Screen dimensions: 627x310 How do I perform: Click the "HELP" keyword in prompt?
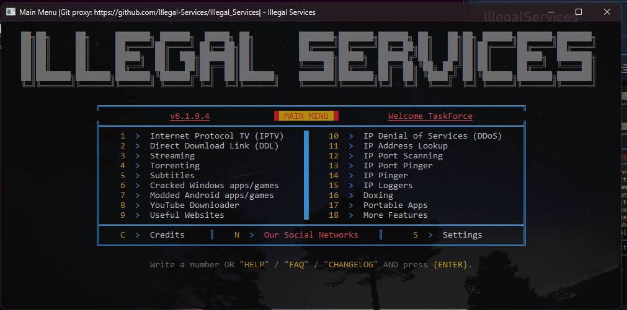[x=254, y=264]
